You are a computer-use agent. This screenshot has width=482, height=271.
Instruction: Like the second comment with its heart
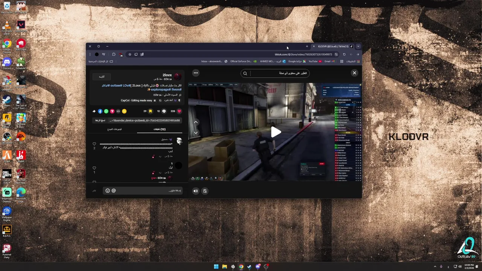[x=95, y=168]
